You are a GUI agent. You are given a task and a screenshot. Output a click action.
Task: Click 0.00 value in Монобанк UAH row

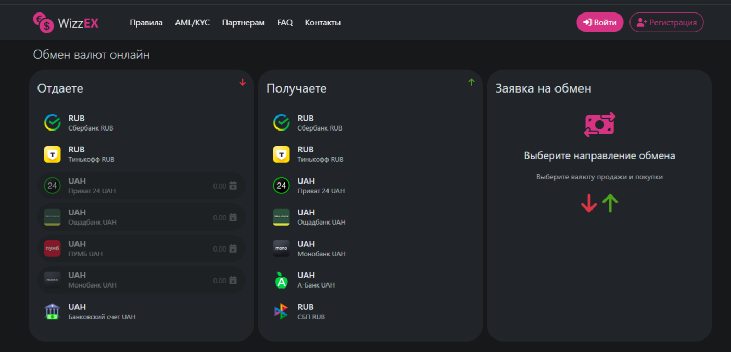point(220,281)
